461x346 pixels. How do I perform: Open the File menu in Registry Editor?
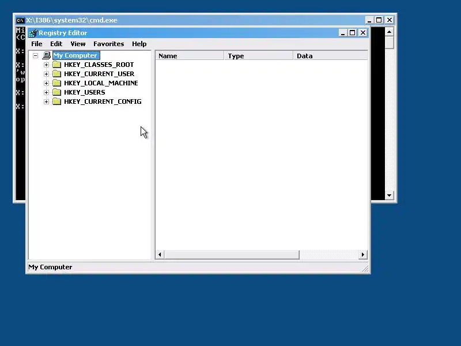click(x=37, y=44)
